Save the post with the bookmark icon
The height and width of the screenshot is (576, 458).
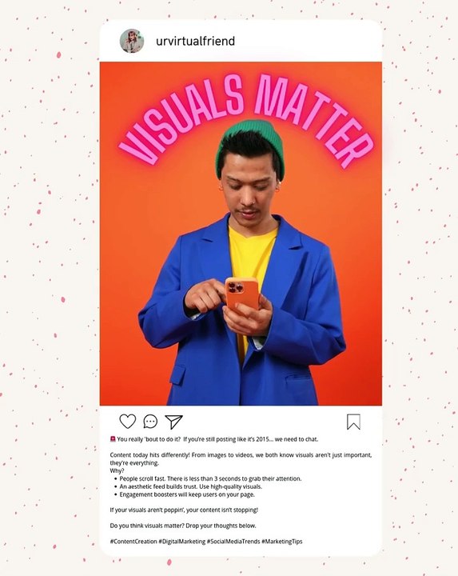coord(353,422)
